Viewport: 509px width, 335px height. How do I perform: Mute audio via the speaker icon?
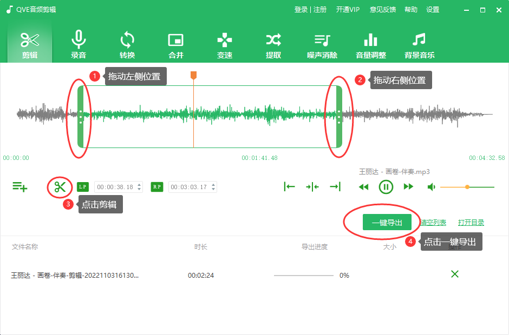[431, 186]
